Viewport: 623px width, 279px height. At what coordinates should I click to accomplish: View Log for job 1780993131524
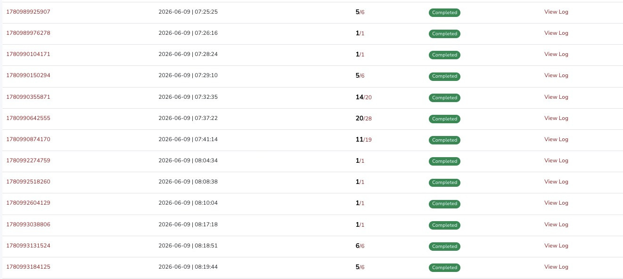[x=556, y=246]
